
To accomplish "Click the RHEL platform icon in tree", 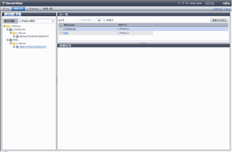I will pos(11,40).
